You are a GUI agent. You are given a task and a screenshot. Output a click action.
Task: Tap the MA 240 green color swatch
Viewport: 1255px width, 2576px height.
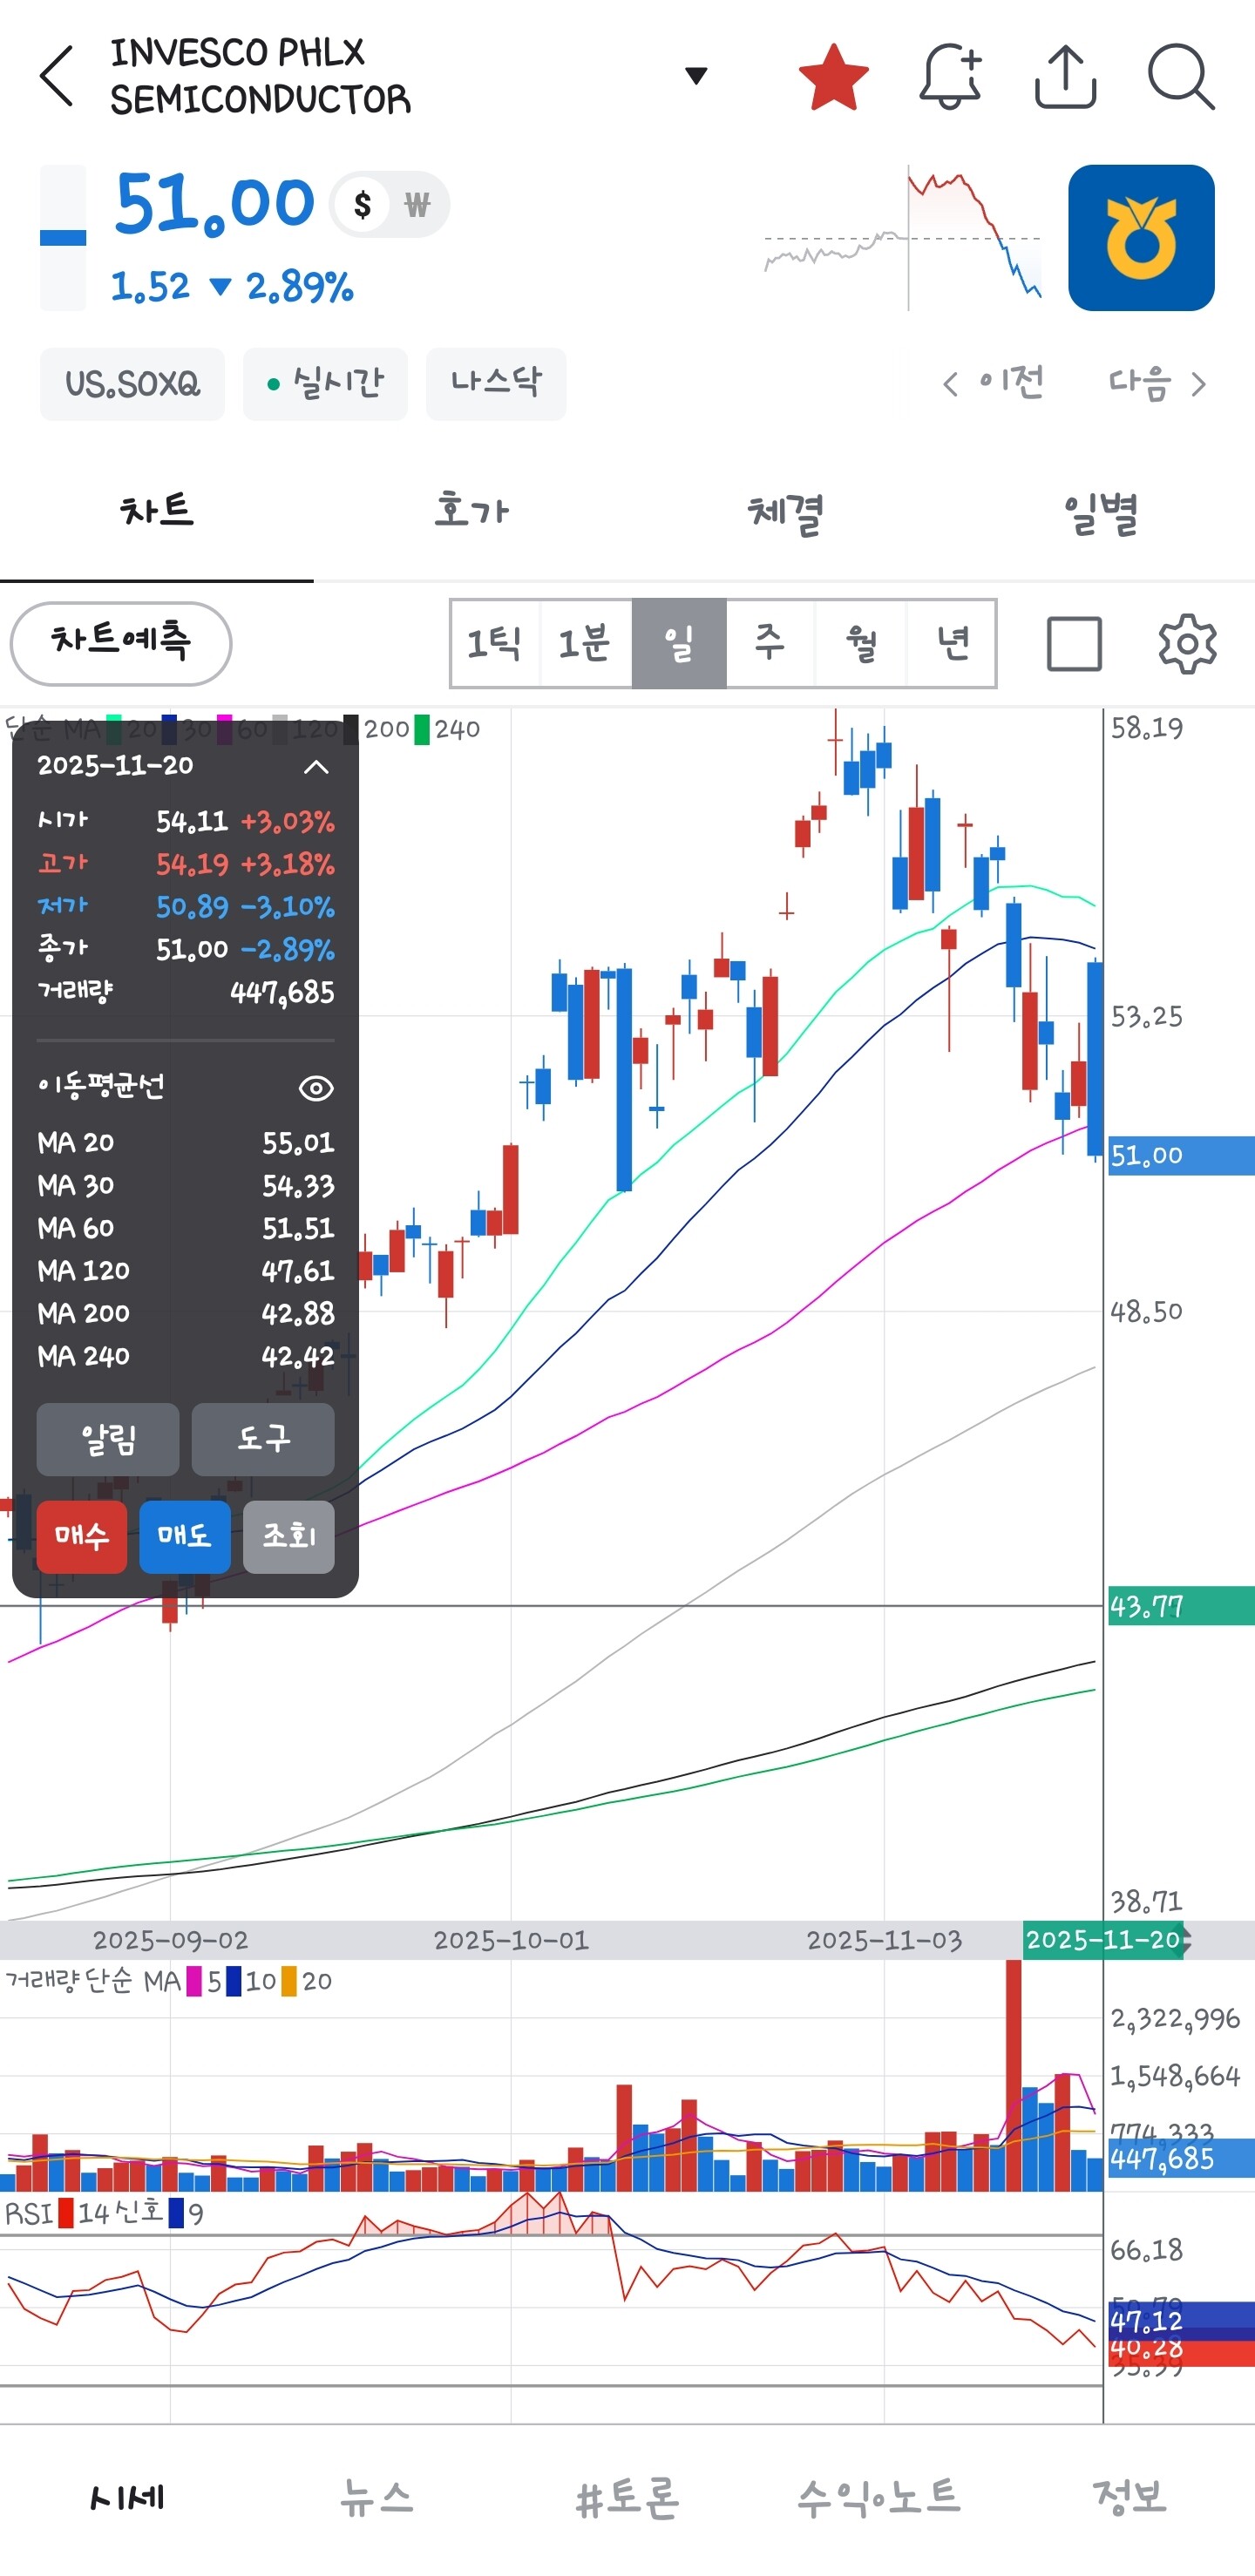(423, 729)
